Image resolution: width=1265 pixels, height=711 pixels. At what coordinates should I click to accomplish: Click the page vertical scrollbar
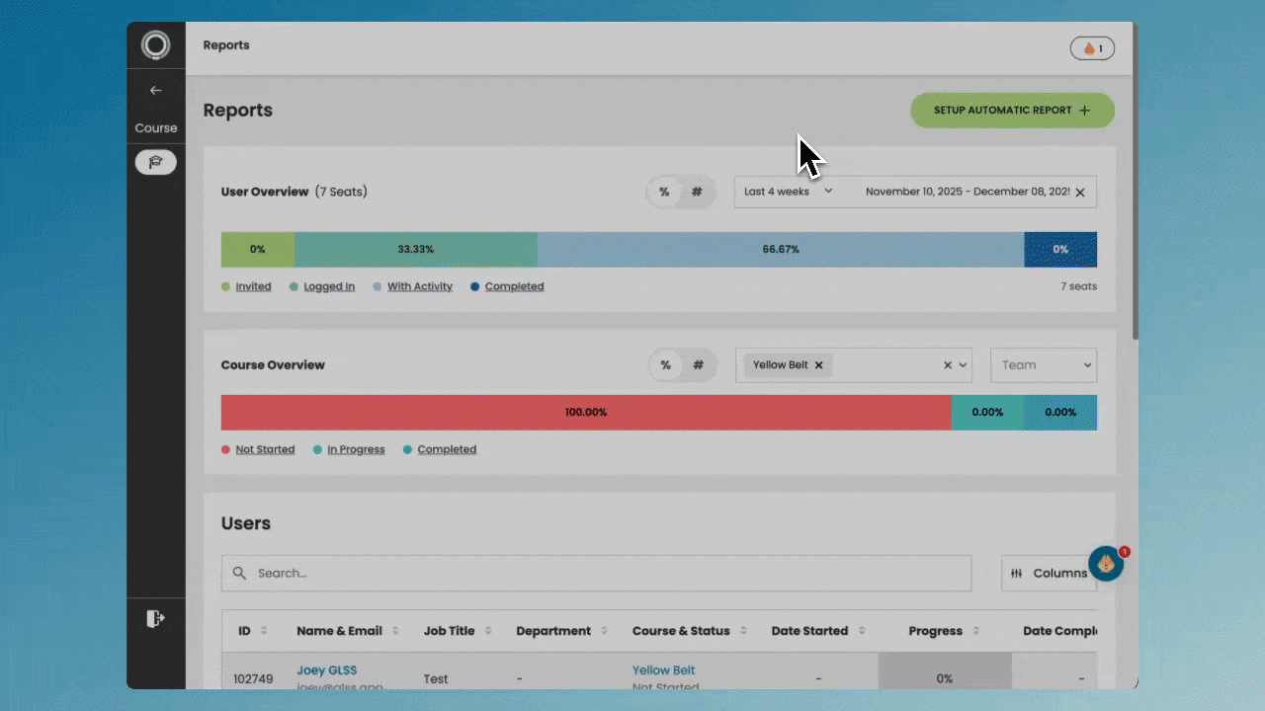(1135, 183)
